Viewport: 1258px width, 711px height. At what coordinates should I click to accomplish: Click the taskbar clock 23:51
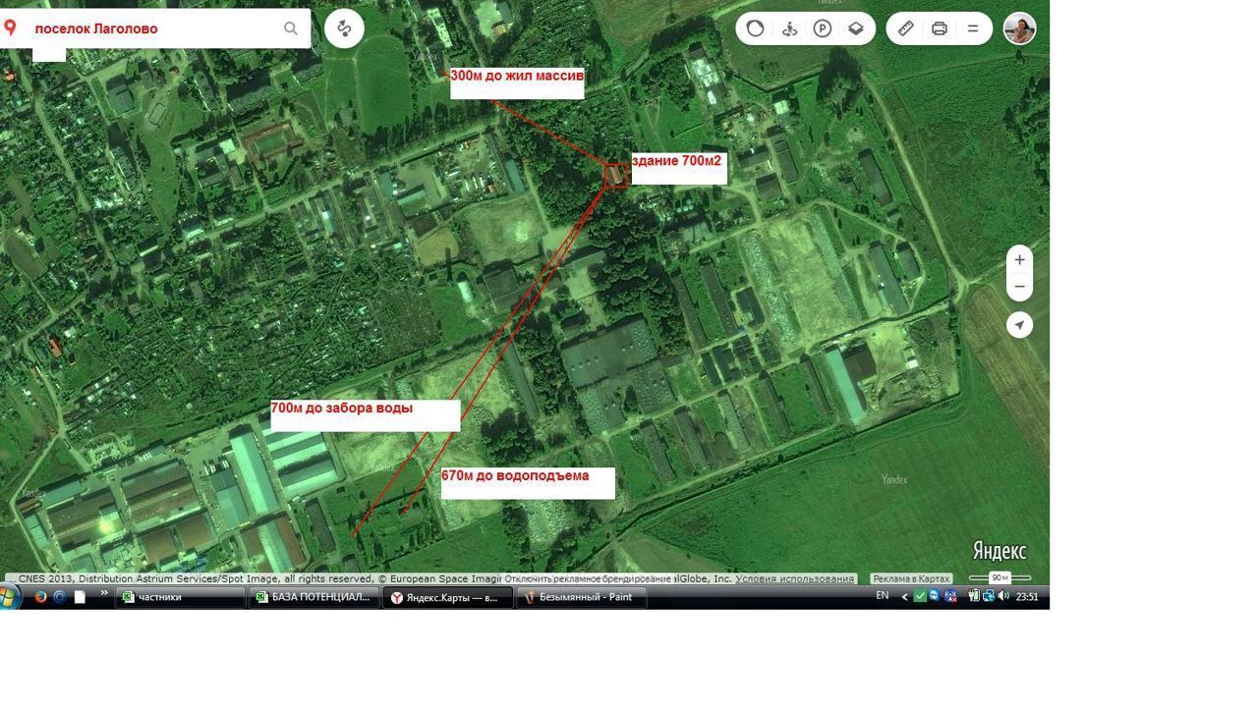[x=1026, y=596]
